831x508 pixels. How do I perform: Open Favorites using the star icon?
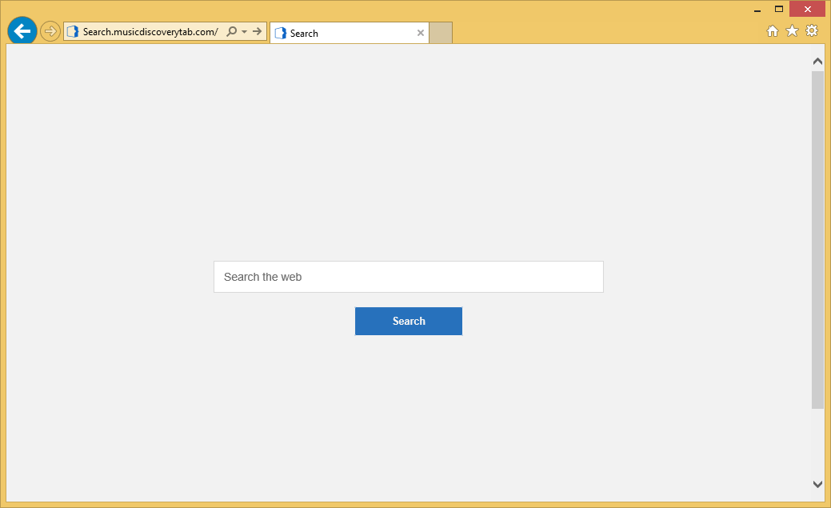(x=792, y=31)
